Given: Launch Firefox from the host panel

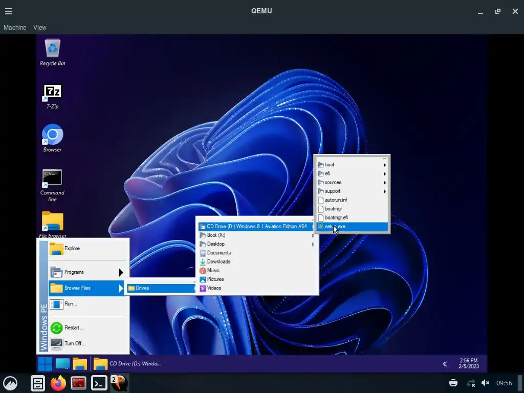Looking at the screenshot, I should (x=58, y=383).
